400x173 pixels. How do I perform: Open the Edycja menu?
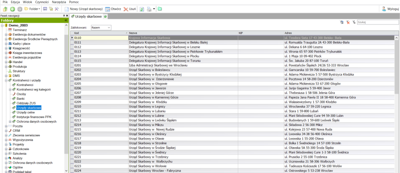(15, 2)
